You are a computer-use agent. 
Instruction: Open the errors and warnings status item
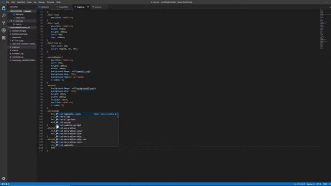(x=5, y=184)
